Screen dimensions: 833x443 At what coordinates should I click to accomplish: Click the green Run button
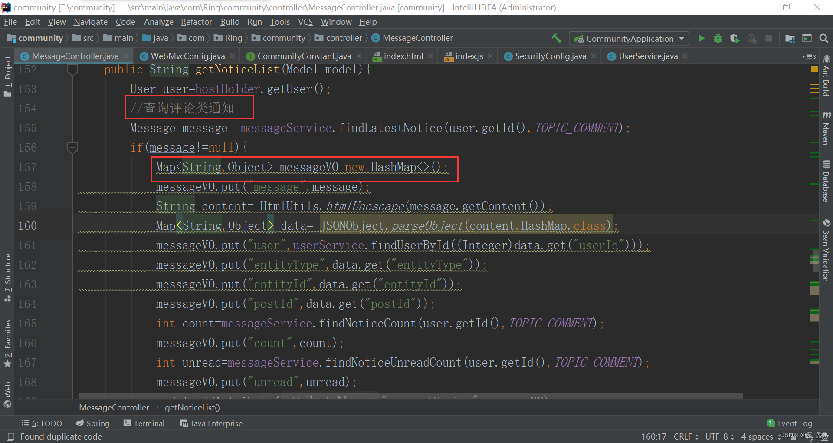click(x=701, y=39)
